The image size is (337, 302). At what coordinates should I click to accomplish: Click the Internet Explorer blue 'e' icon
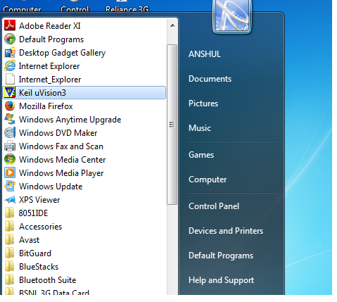(x=10, y=65)
